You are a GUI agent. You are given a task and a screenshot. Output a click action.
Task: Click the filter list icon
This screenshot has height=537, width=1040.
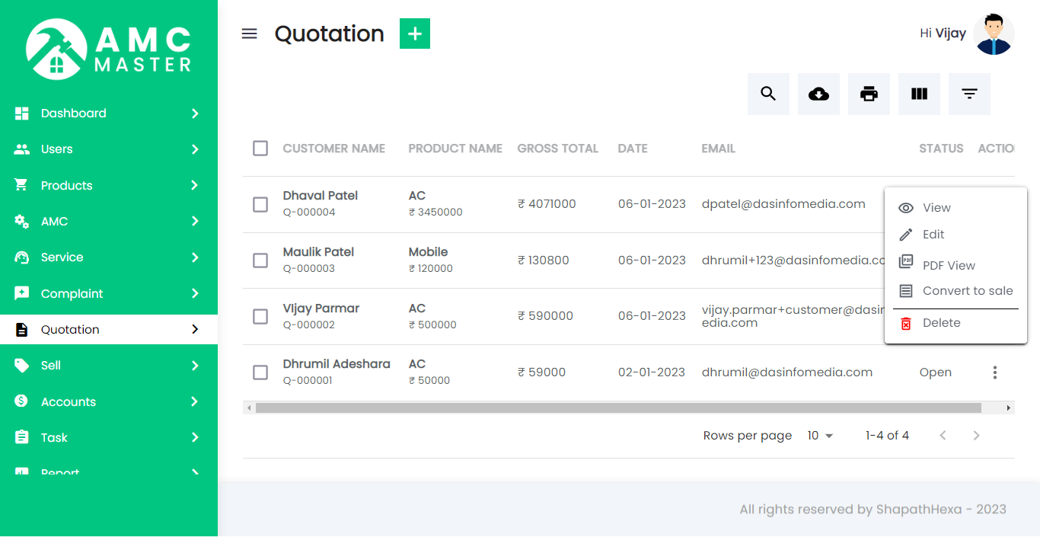tap(969, 94)
